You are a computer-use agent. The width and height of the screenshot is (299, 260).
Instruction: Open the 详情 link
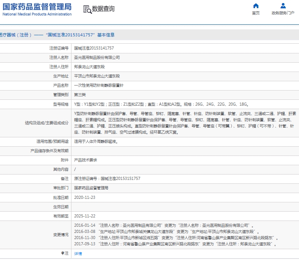pyautogui.click(x=78, y=253)
